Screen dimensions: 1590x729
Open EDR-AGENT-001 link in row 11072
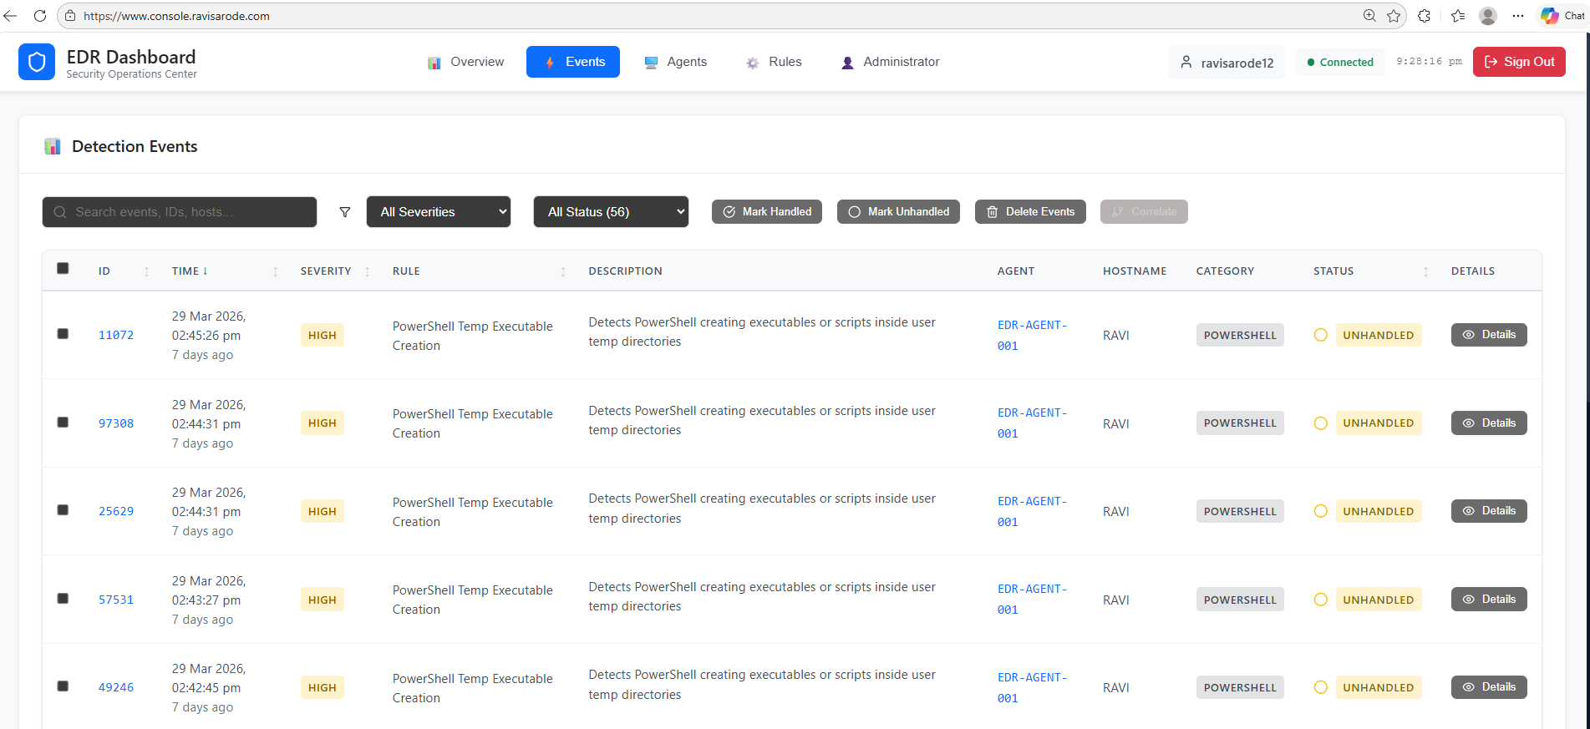point(1032,335)
